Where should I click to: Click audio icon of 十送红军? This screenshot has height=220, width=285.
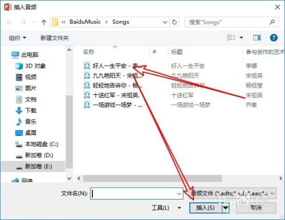(87, 95)
